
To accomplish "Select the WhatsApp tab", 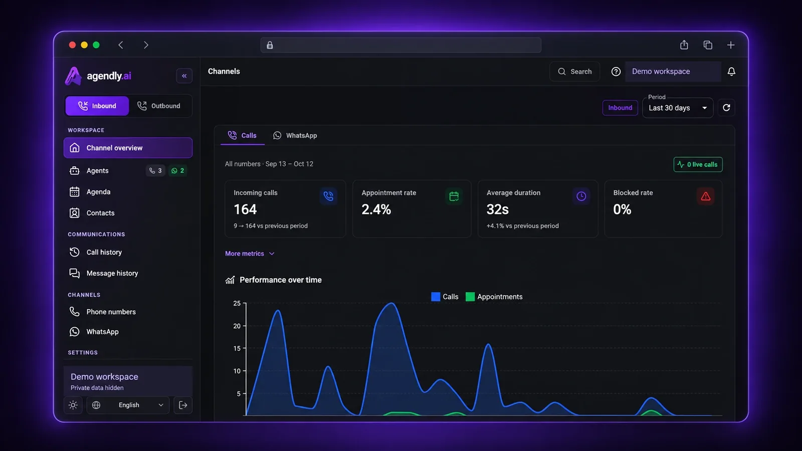I will point(295,135).
